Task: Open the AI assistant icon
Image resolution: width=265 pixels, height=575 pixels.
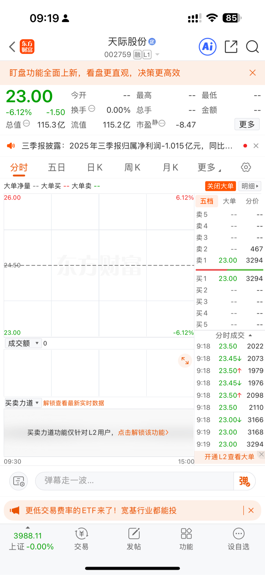Action: tap(208, 47)
